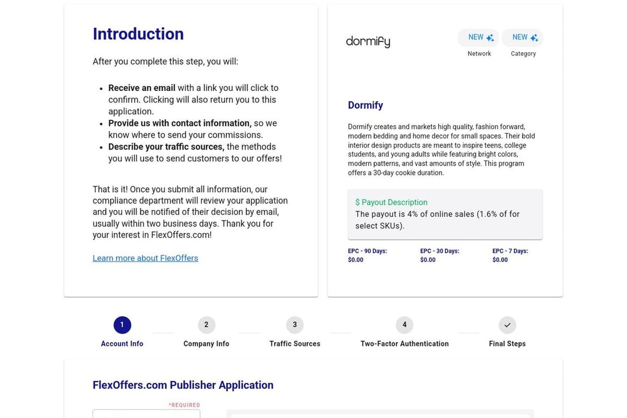The image size is (627, 418).
Task: Click the Dormify heading
Action: [365, 105]
